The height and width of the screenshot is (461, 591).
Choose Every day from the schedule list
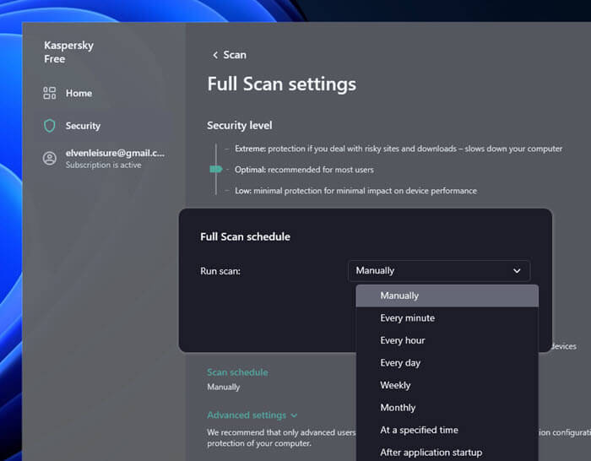(x=447, y=362)
